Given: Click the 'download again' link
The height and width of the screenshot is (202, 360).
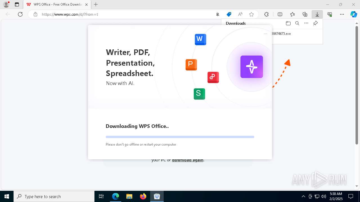Looking at the screenshot, I should coord(188,160).
